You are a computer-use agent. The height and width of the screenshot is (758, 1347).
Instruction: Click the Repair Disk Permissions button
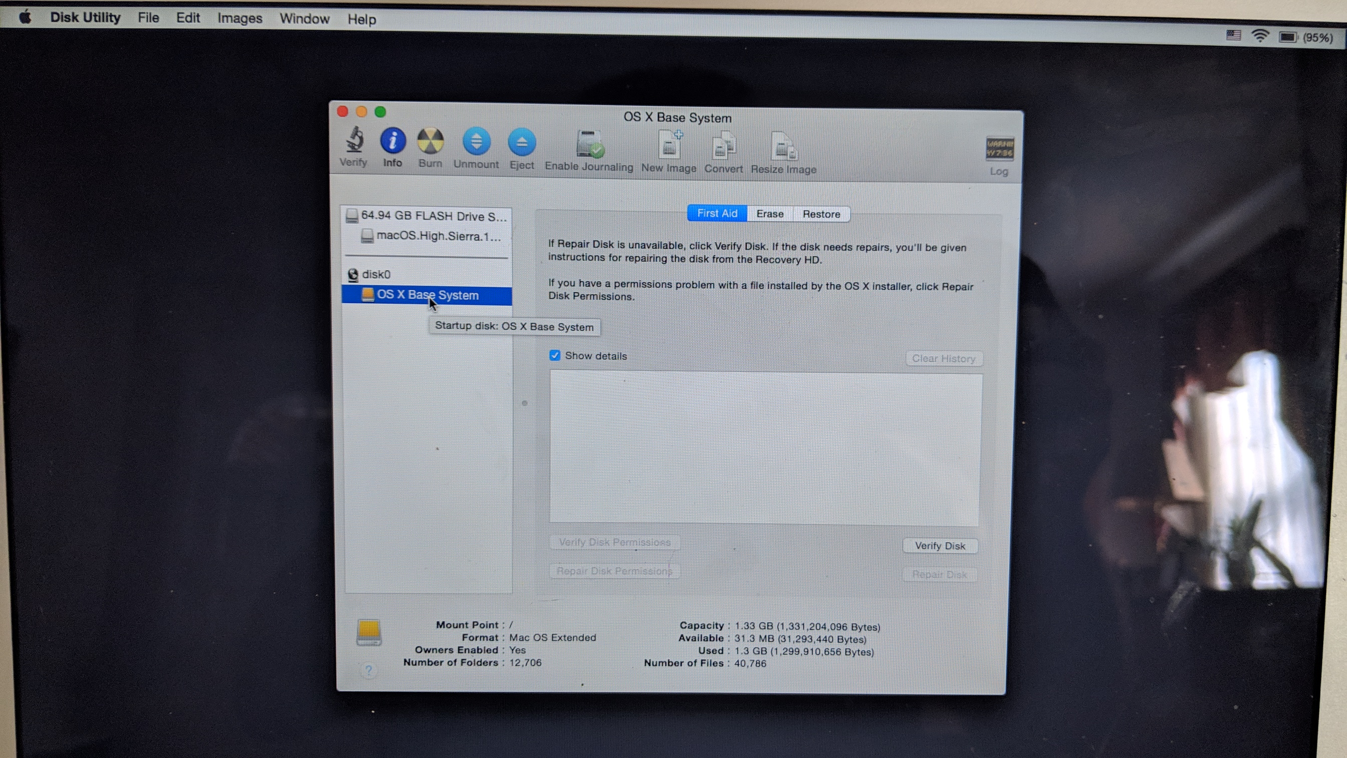[614, 571]
